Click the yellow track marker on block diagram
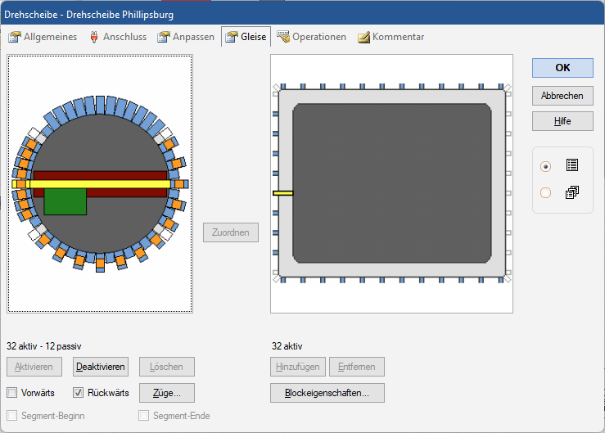Screen dimensions: 605x433 click(282, 193)
